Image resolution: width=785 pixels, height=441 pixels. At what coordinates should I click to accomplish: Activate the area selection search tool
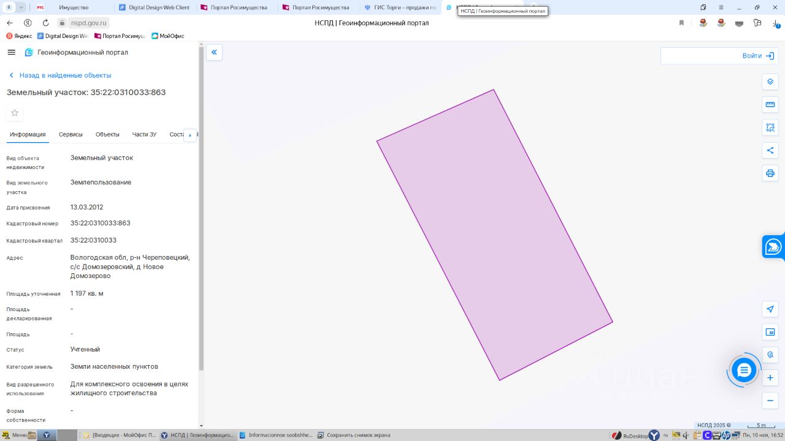770,127
